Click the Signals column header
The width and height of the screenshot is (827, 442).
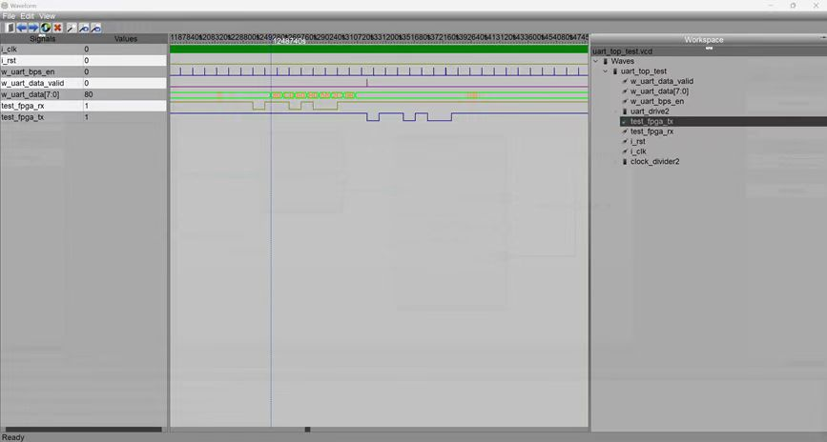[x=42, y=39]
